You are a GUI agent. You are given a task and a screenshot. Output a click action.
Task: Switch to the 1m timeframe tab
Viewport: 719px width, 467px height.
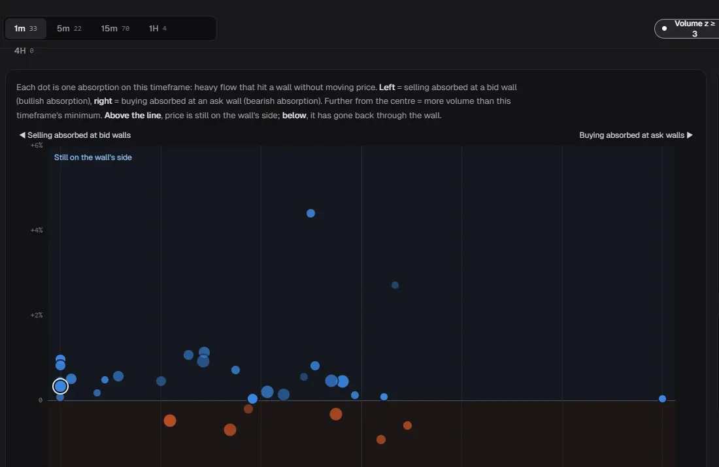[x=25, y=29]
